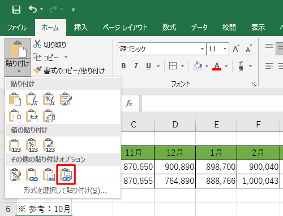Open the borders dropdown arrow
This screenshot has height=216, width=283.
pyautogui.click(x=182, y=66)
